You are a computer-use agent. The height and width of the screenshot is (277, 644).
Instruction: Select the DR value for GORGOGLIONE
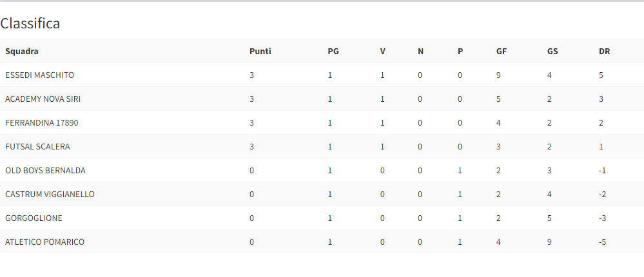[602, 218]
